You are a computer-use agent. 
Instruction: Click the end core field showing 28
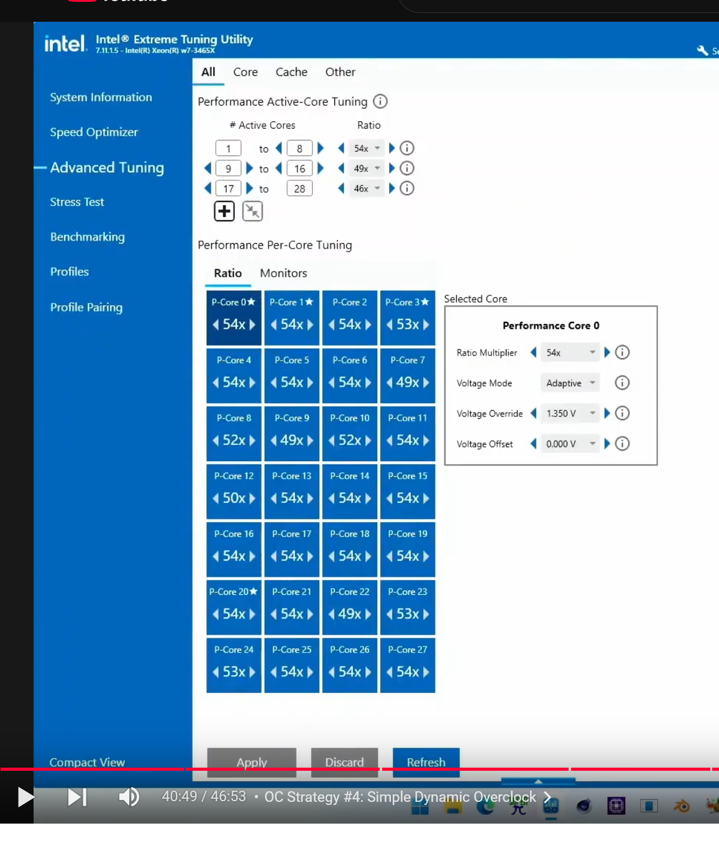point(300,188)
